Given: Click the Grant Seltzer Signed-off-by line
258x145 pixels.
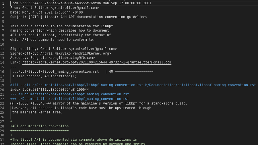Looking at the screenshot, I should pos(63,49).
